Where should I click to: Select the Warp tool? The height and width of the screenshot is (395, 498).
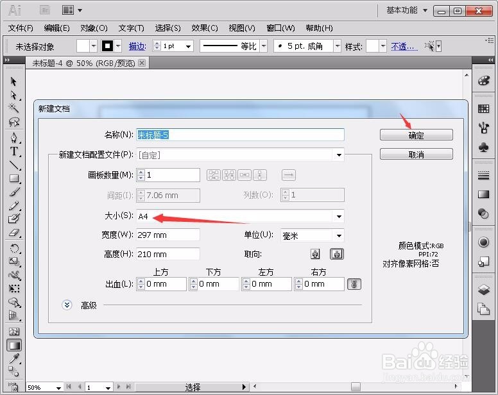(x=13, y=274)
